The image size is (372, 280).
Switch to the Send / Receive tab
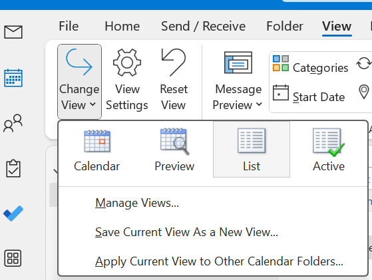pos(204,26)
